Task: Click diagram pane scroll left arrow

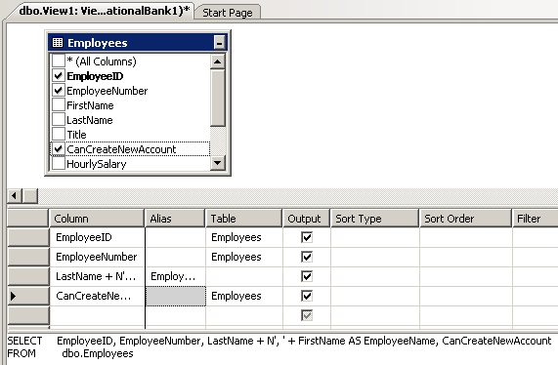Action: [15, 195]
